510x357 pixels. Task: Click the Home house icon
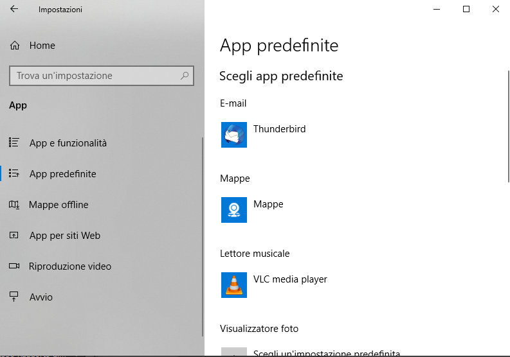point(15,46)
